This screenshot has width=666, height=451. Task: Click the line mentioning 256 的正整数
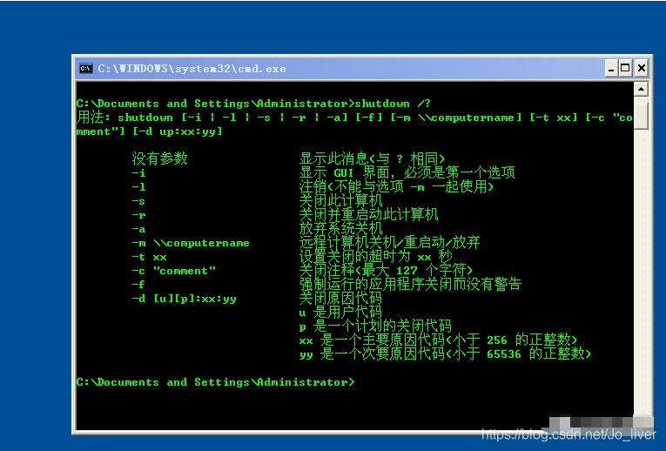[438, 340]
